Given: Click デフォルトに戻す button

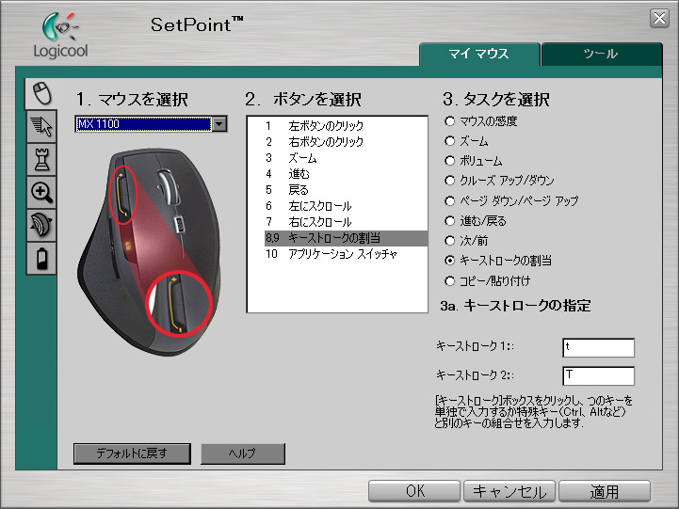Looking at the screenshot, I should coord(132,453).
